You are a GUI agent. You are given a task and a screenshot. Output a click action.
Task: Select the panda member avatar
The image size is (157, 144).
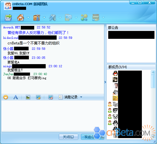point(115,117)
